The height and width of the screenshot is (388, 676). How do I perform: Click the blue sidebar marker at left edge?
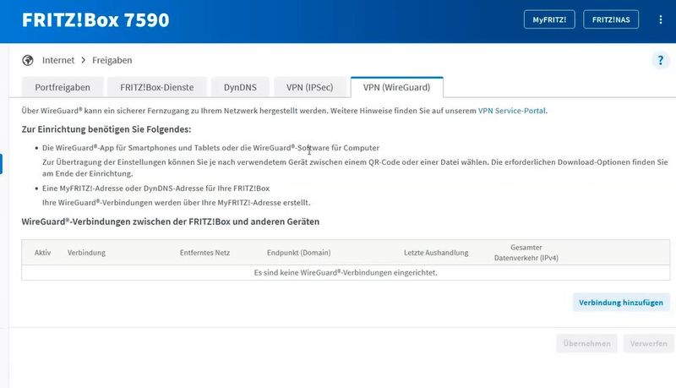[x=2, y=164]
